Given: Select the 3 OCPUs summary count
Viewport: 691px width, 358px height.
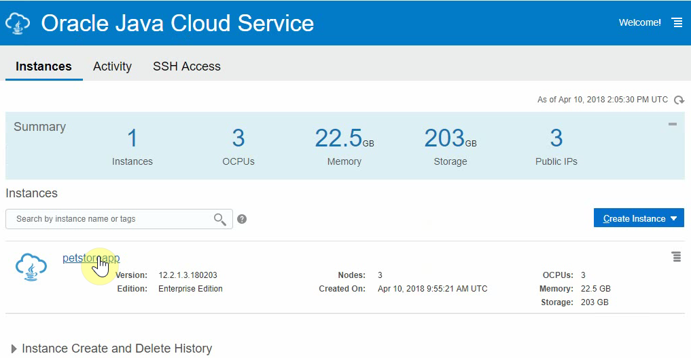Looking at the screenshot, I should (x=238, y=138).
